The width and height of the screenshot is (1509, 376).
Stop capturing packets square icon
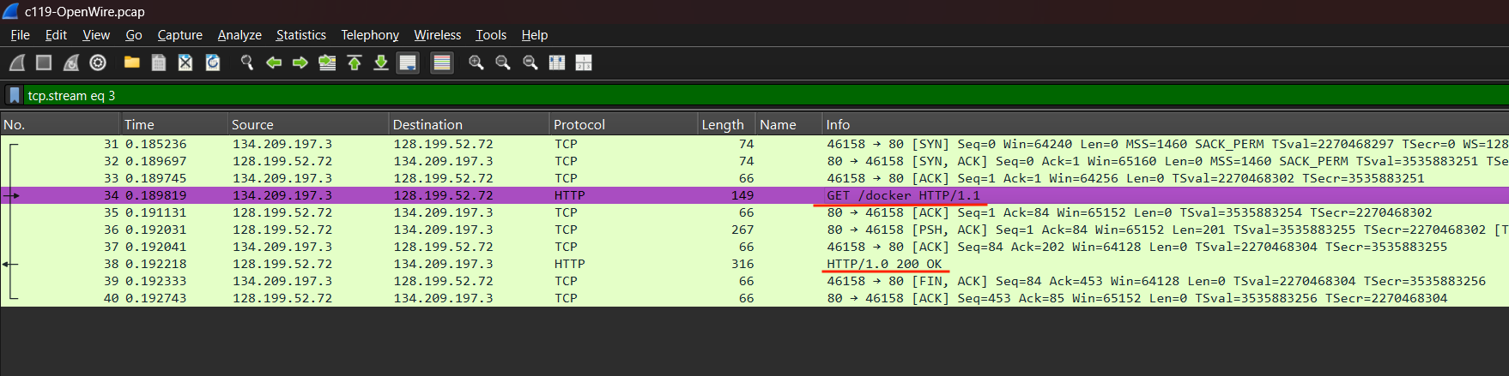[44, 63]
